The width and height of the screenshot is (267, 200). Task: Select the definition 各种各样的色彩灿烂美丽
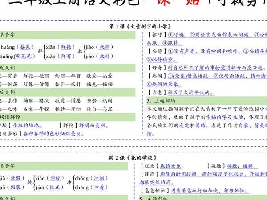point(52,133)
